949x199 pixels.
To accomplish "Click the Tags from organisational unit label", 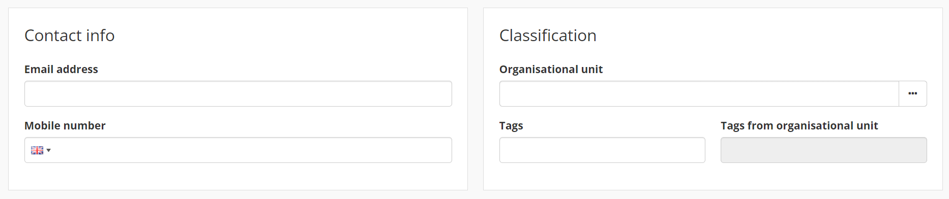I will coord(799,126).
